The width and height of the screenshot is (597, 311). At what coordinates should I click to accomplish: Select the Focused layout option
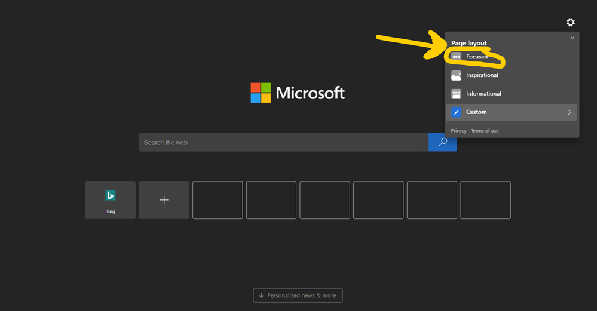[x=512, y=57]
